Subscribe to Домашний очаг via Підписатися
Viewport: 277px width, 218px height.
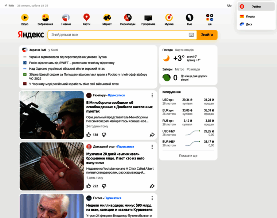(x=126, y=147)
